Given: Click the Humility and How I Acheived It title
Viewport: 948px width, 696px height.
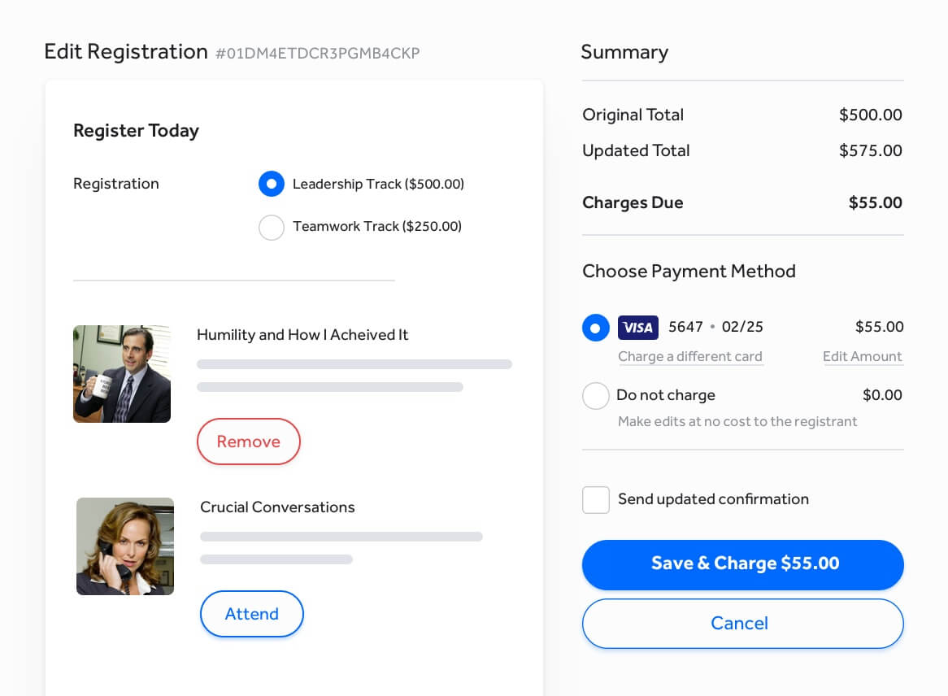Looking at the screenshot, I should pyautogui.click(x=302, y=335).
